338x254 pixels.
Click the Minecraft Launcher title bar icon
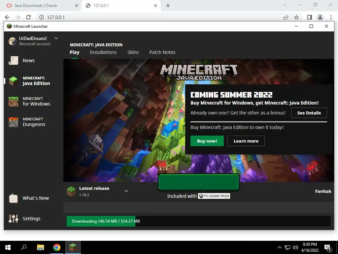pos(9,26)
